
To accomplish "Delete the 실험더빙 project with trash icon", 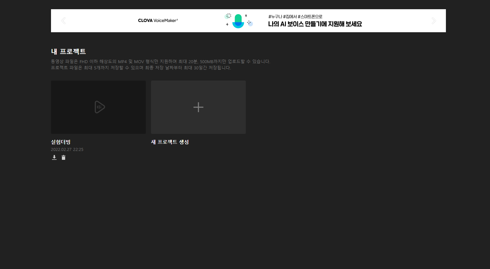I will click(64, 158).
